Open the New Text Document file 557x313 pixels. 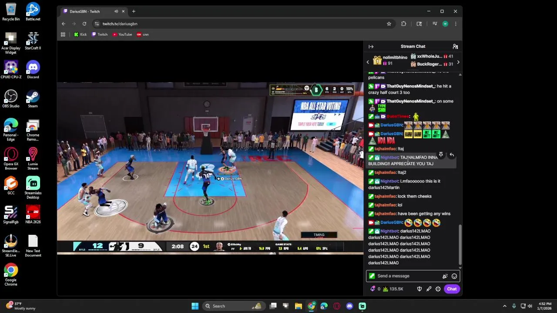click(x=33, y=246)
